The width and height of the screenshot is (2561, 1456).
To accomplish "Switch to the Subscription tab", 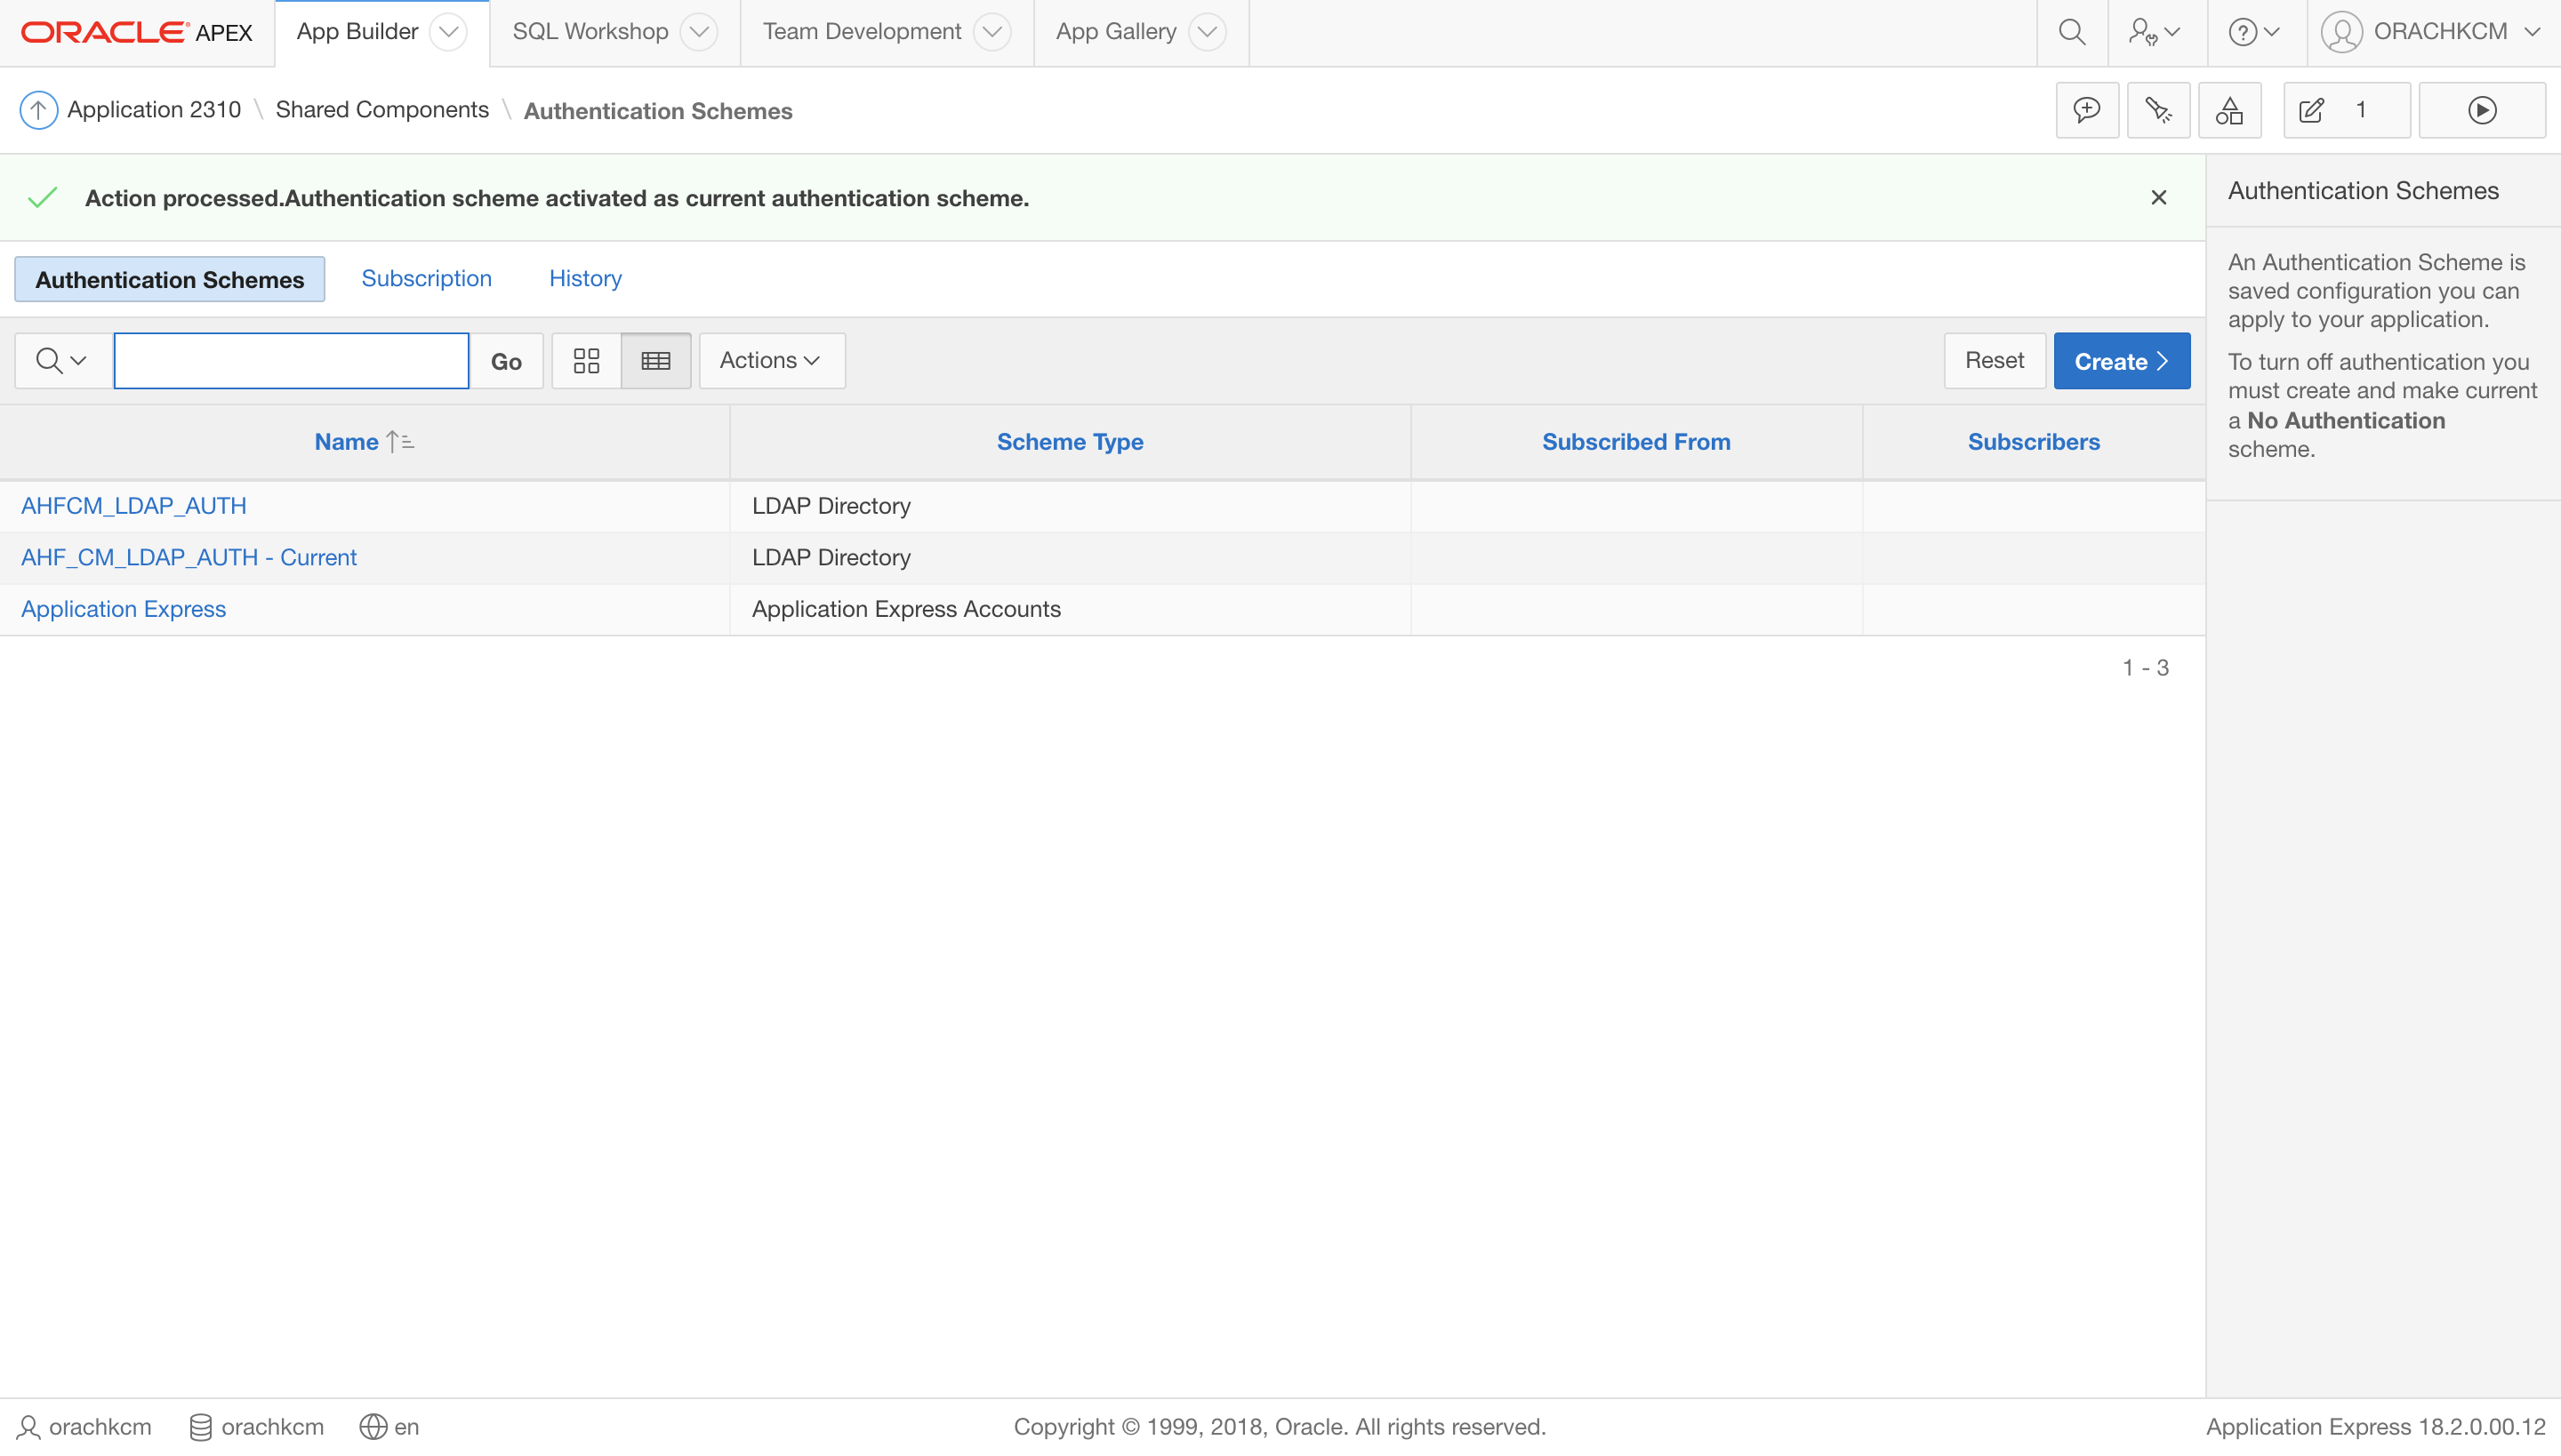I will (x=426, y=279).
